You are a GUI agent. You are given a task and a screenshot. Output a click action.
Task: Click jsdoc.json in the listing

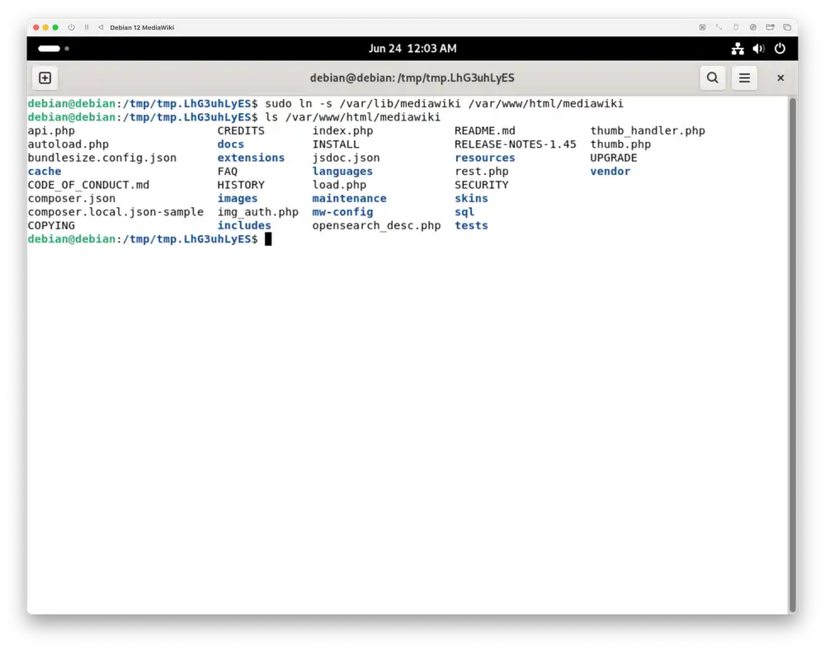tap(346, 158)
